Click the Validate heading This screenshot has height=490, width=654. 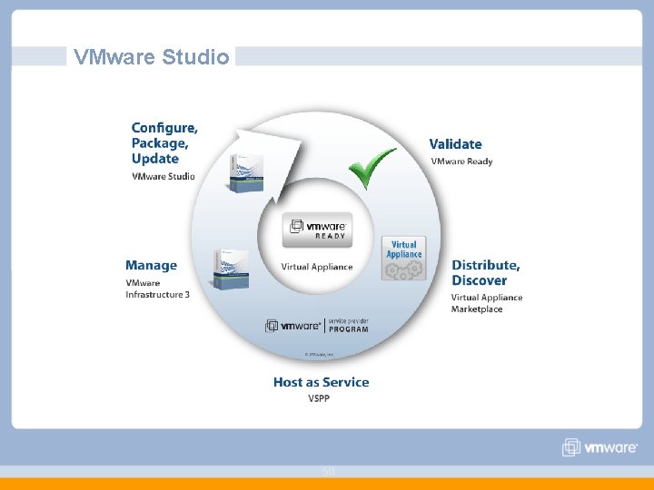click(x=455, y=144)
